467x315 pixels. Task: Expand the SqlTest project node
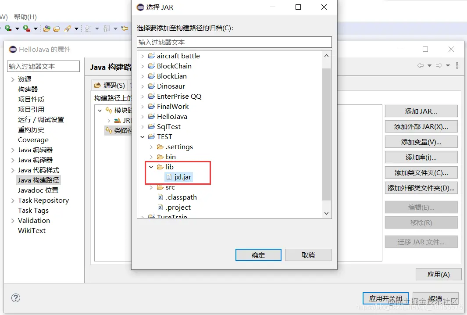click(143, 127)
